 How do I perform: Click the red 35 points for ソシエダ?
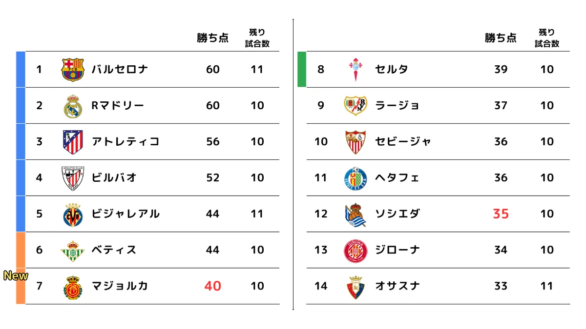pos(501,214)
